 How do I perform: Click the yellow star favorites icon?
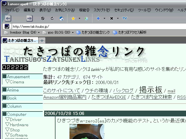pyautogui.click(x=73, y=19)
